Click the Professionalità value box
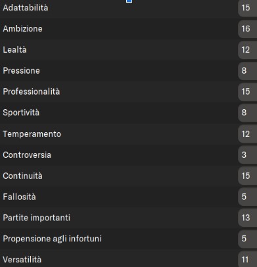Viewport: 257px width, 267px height. (x=248, y=91)
